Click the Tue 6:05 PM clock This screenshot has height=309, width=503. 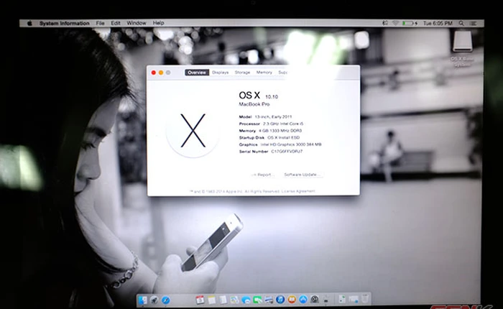[438, 23]
